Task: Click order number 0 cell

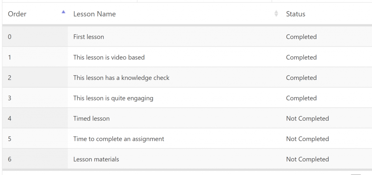Action: tap(9, 37)
